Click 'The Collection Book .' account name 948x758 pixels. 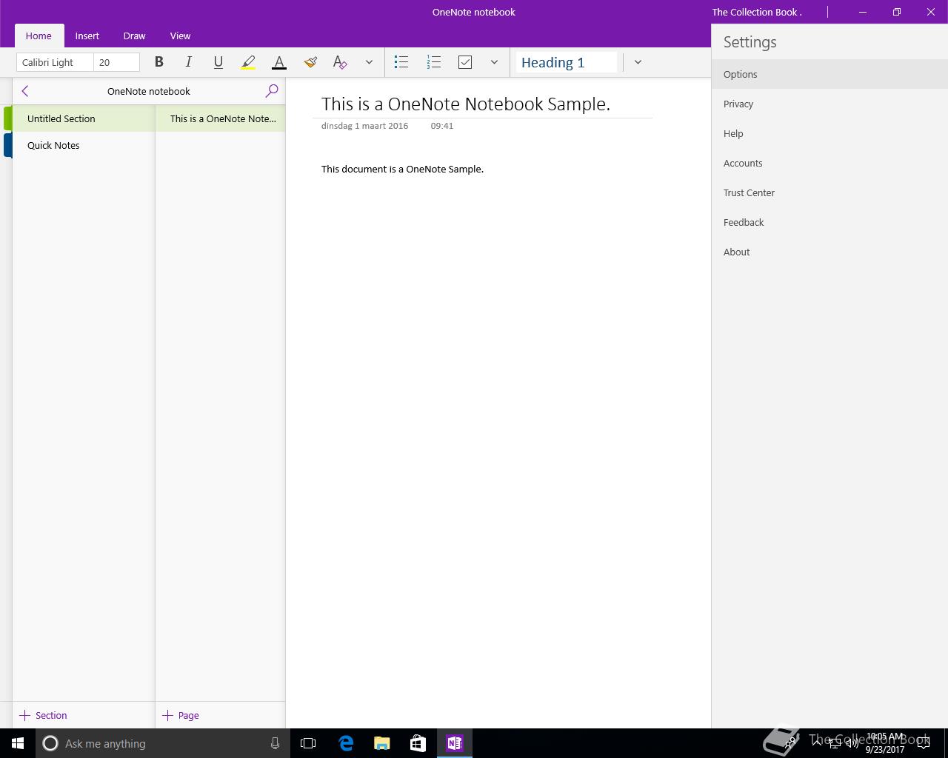coord(757,12)
